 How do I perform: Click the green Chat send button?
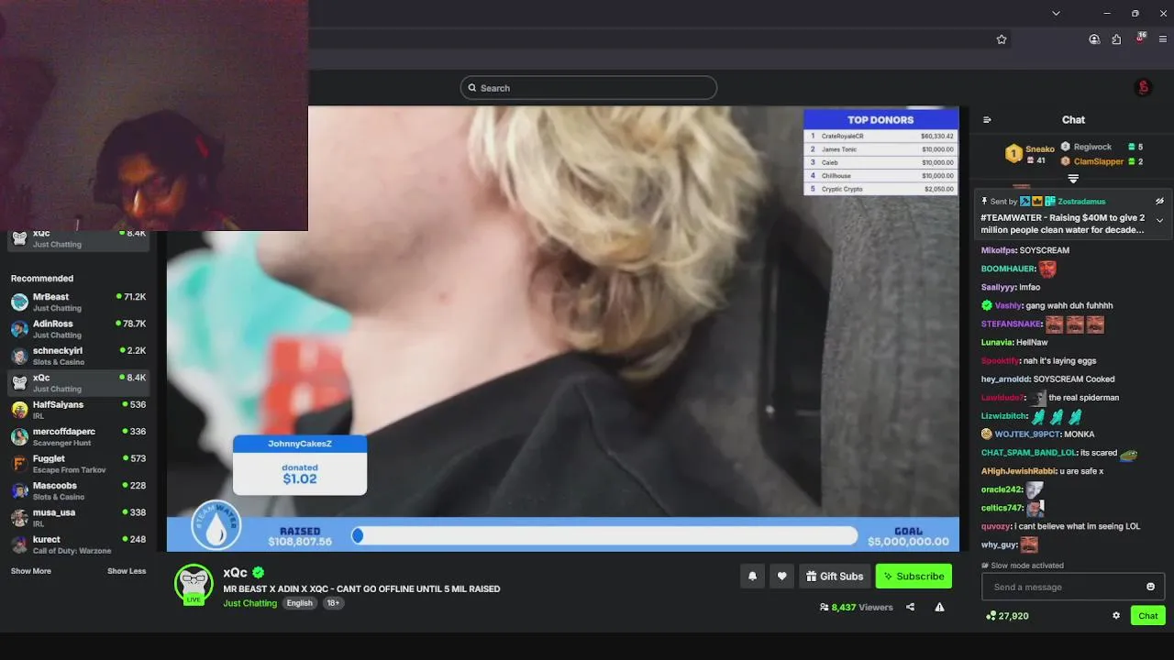tap(1148, 616)
